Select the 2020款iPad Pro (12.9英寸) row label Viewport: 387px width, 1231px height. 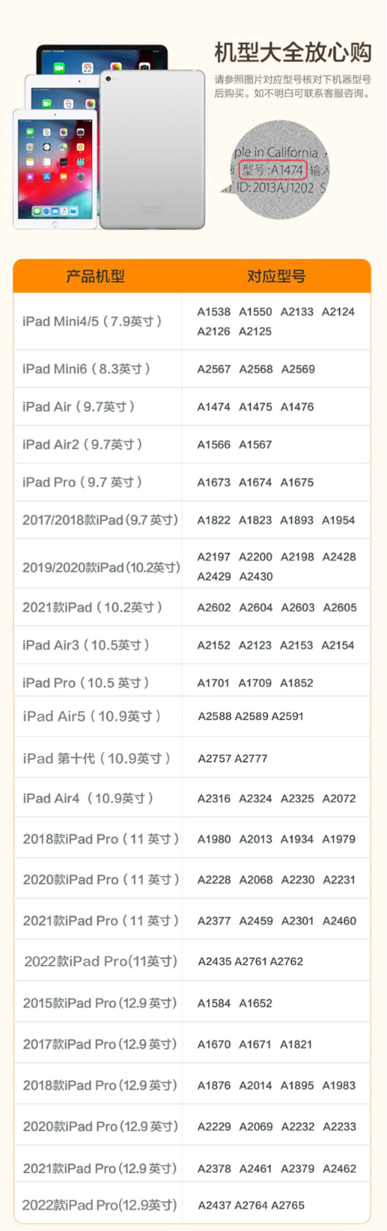[x=100, y=1126]
